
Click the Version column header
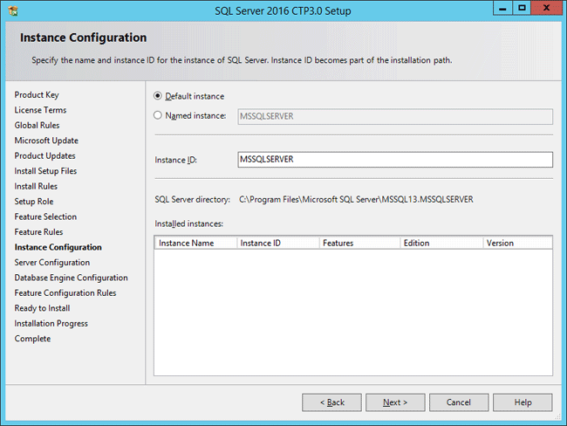(x=516, y=243)
